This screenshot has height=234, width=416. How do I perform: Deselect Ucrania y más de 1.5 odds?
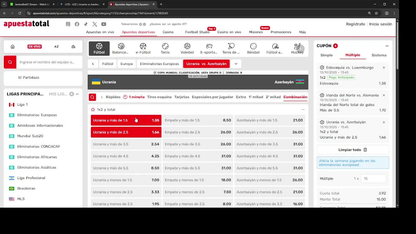click(126, 120)
